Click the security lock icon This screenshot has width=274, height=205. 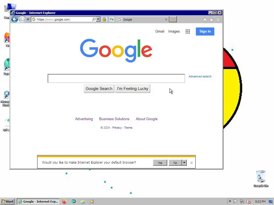[x=104, y=19]
